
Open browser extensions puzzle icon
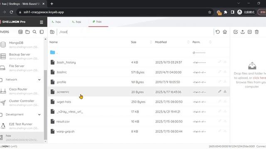coord(225,12)
